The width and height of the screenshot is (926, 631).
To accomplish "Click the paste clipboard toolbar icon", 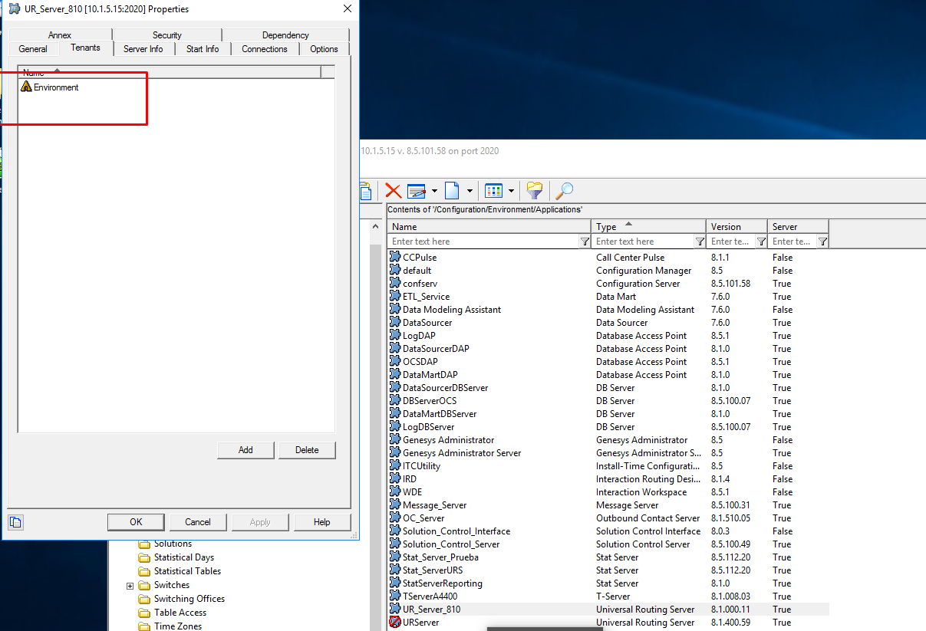I will pyautogui.click(x=365, y=191).
